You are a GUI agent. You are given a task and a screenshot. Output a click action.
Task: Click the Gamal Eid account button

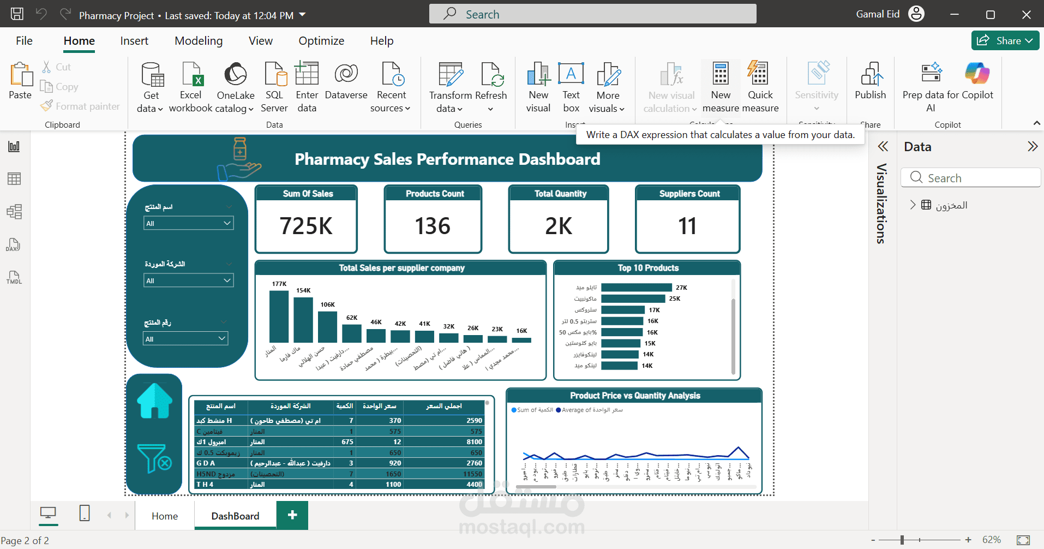890,14
